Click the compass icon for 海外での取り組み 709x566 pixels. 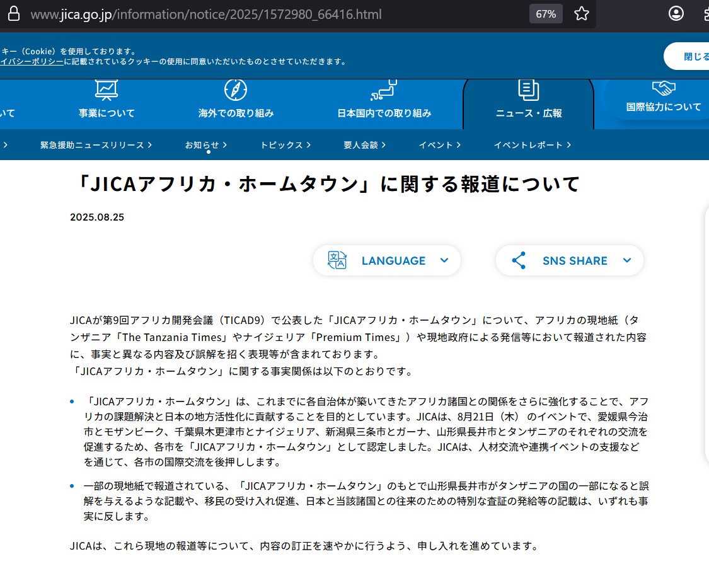click(x=236, y=90)
